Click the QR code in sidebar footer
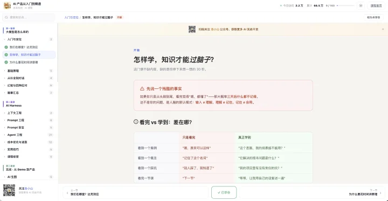The width and height of the screenshot is (388, 201). (x=9, y=190)
